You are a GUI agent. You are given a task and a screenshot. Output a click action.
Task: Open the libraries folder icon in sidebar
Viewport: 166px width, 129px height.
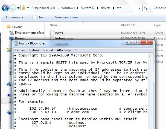pyautogui.click(x=8, y=50)
